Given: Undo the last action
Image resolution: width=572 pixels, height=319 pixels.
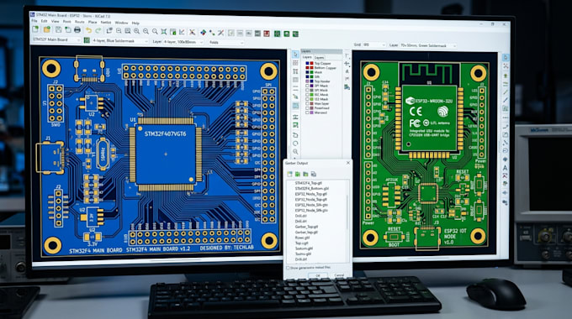Looking at the screenshot, I should pyautogui.click(x=88, y=30).
